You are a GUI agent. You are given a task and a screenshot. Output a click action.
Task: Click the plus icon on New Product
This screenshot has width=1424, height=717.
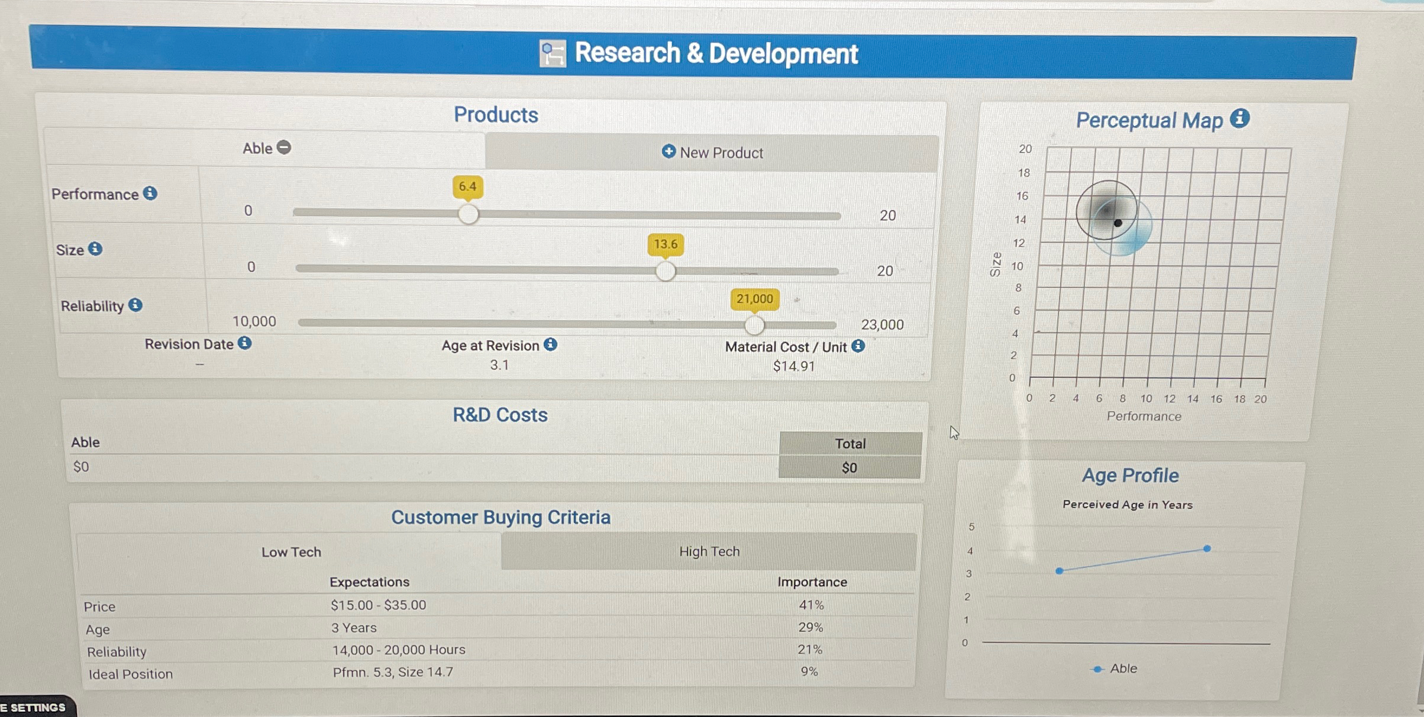(x=669, y=152)
